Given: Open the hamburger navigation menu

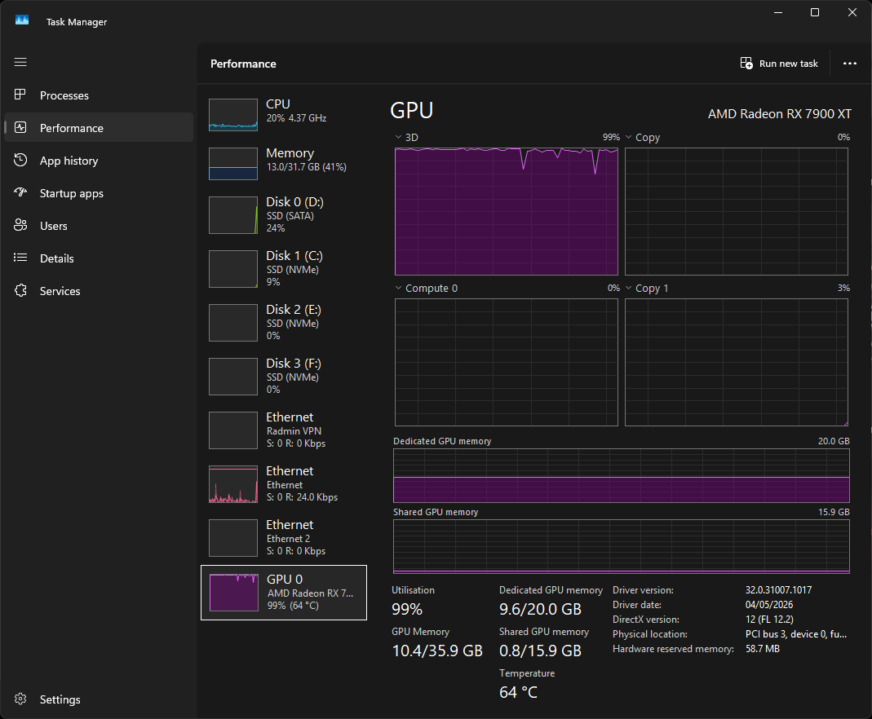Looking at the screenshot, I should click(20, 62).
